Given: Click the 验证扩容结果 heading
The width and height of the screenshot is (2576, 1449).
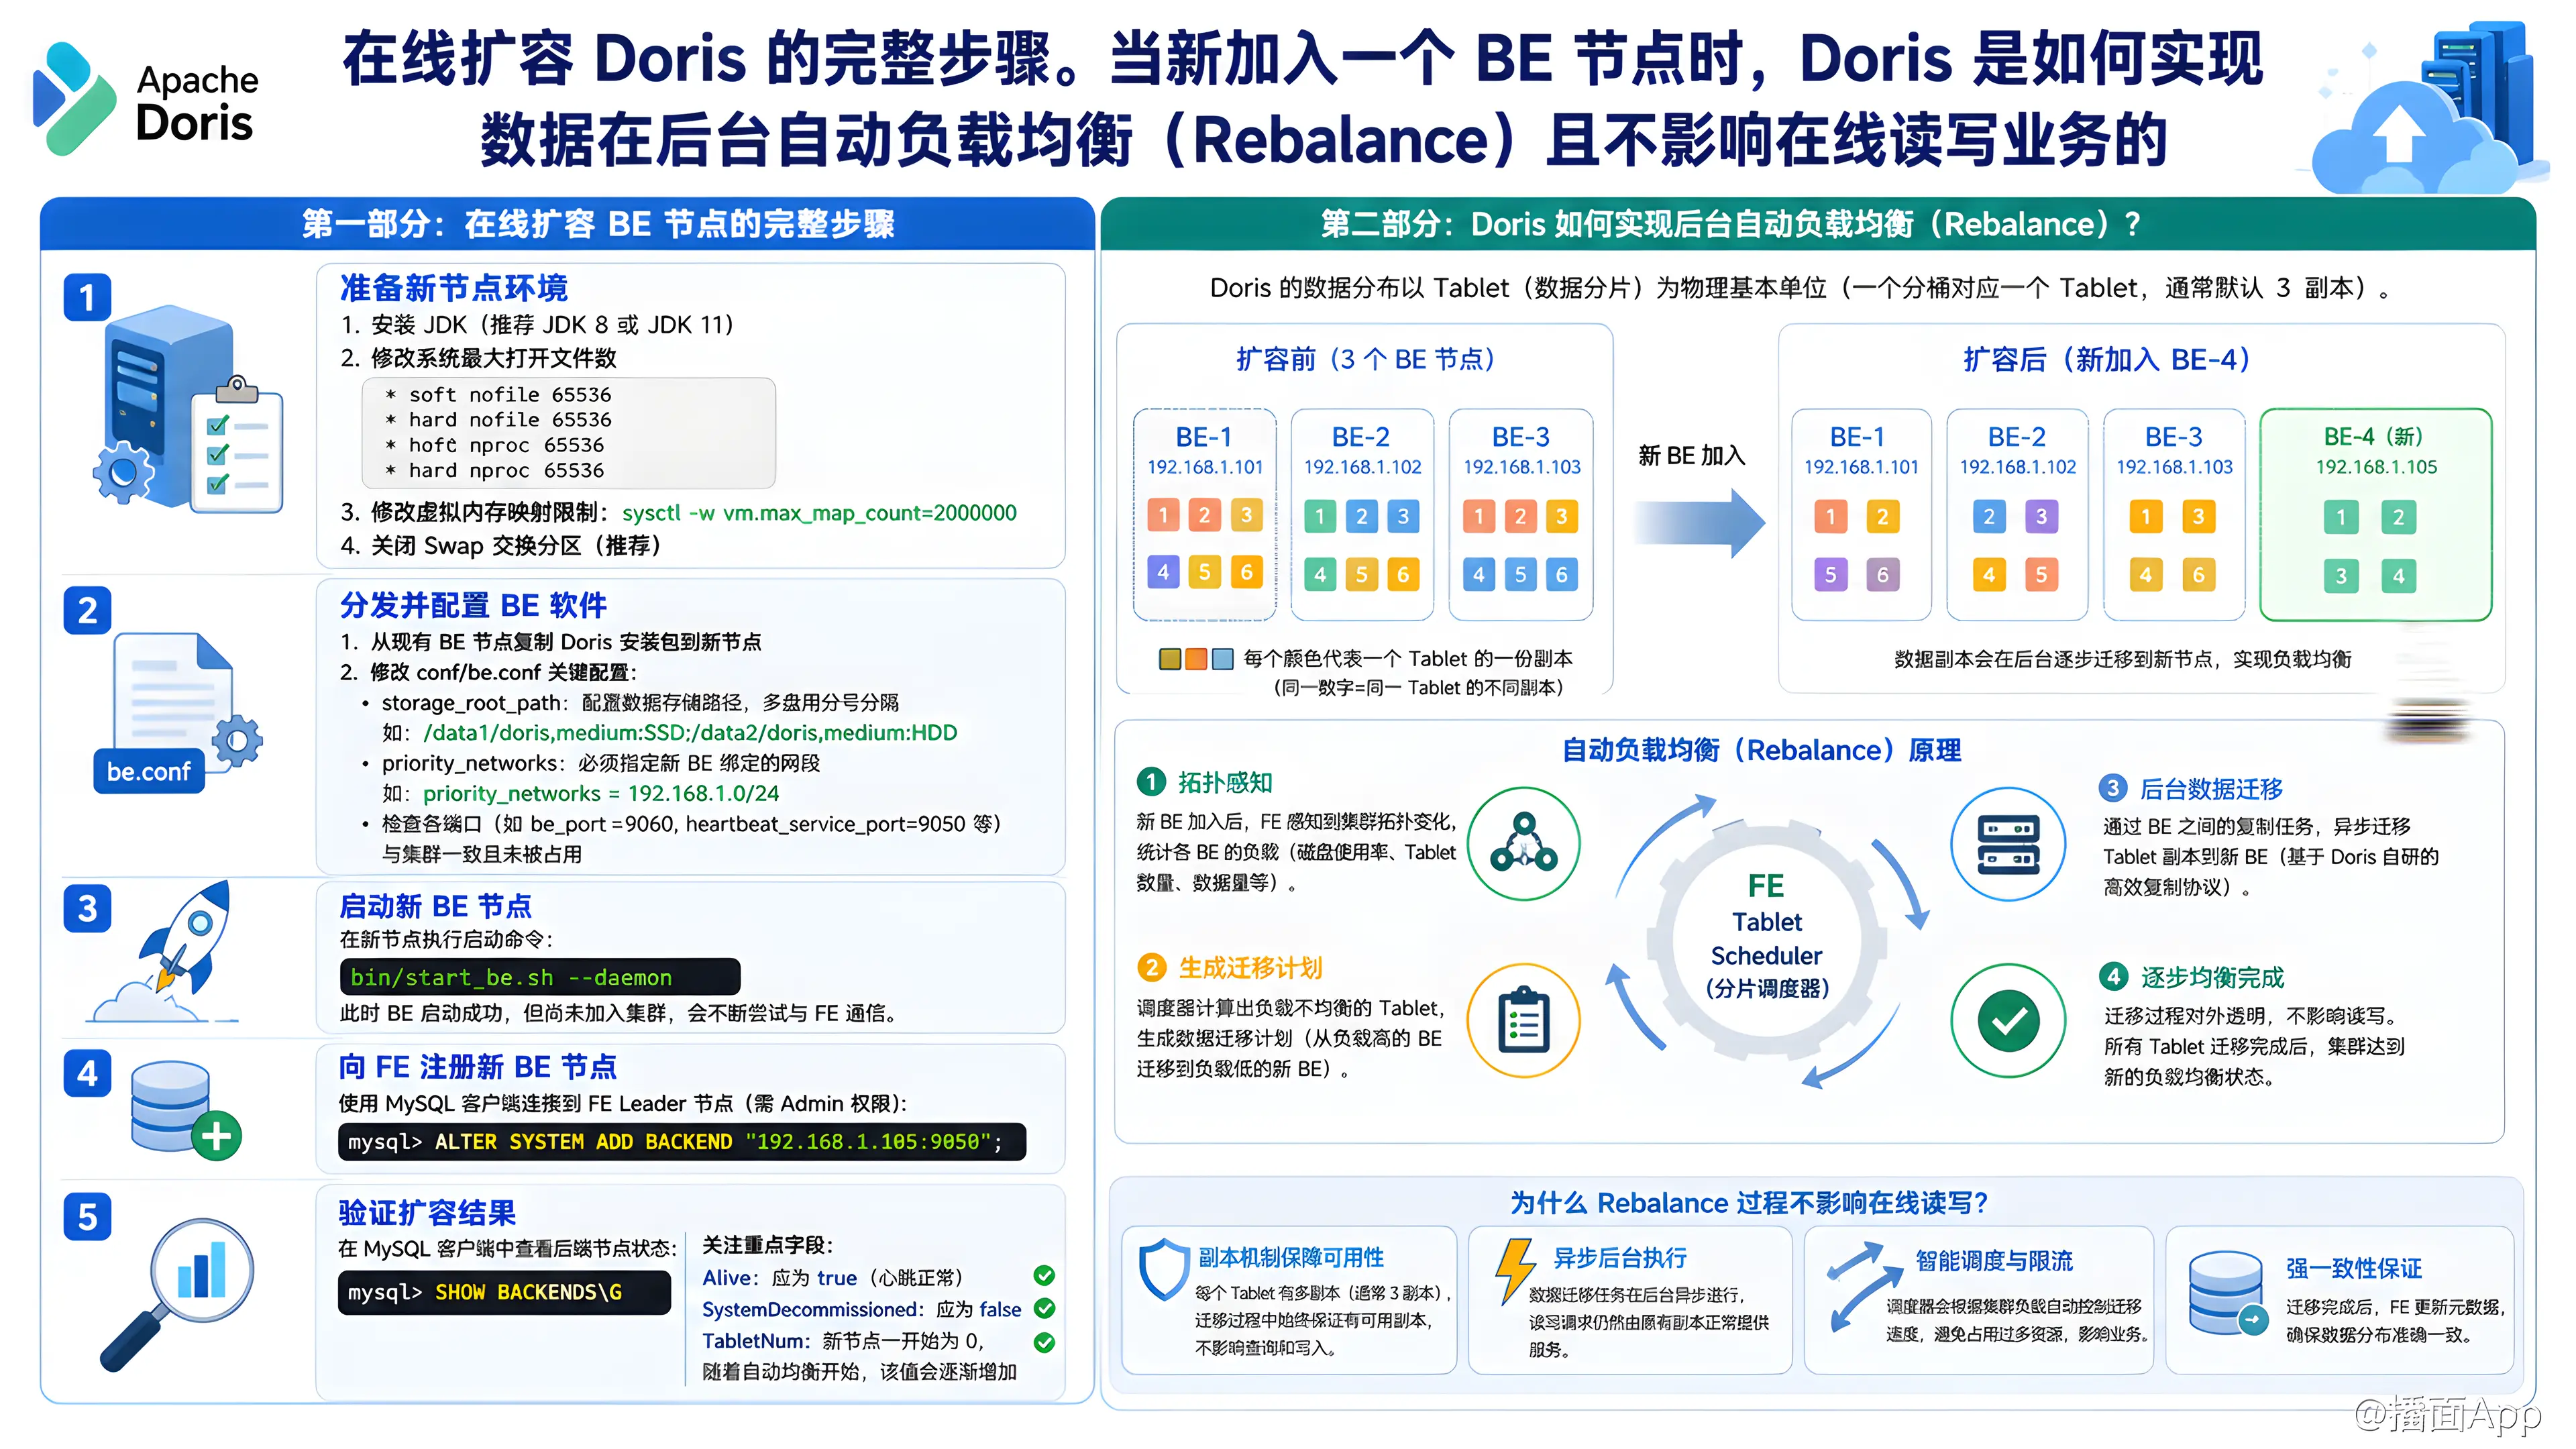Looking at the screenshot, I should point(427,1212).
